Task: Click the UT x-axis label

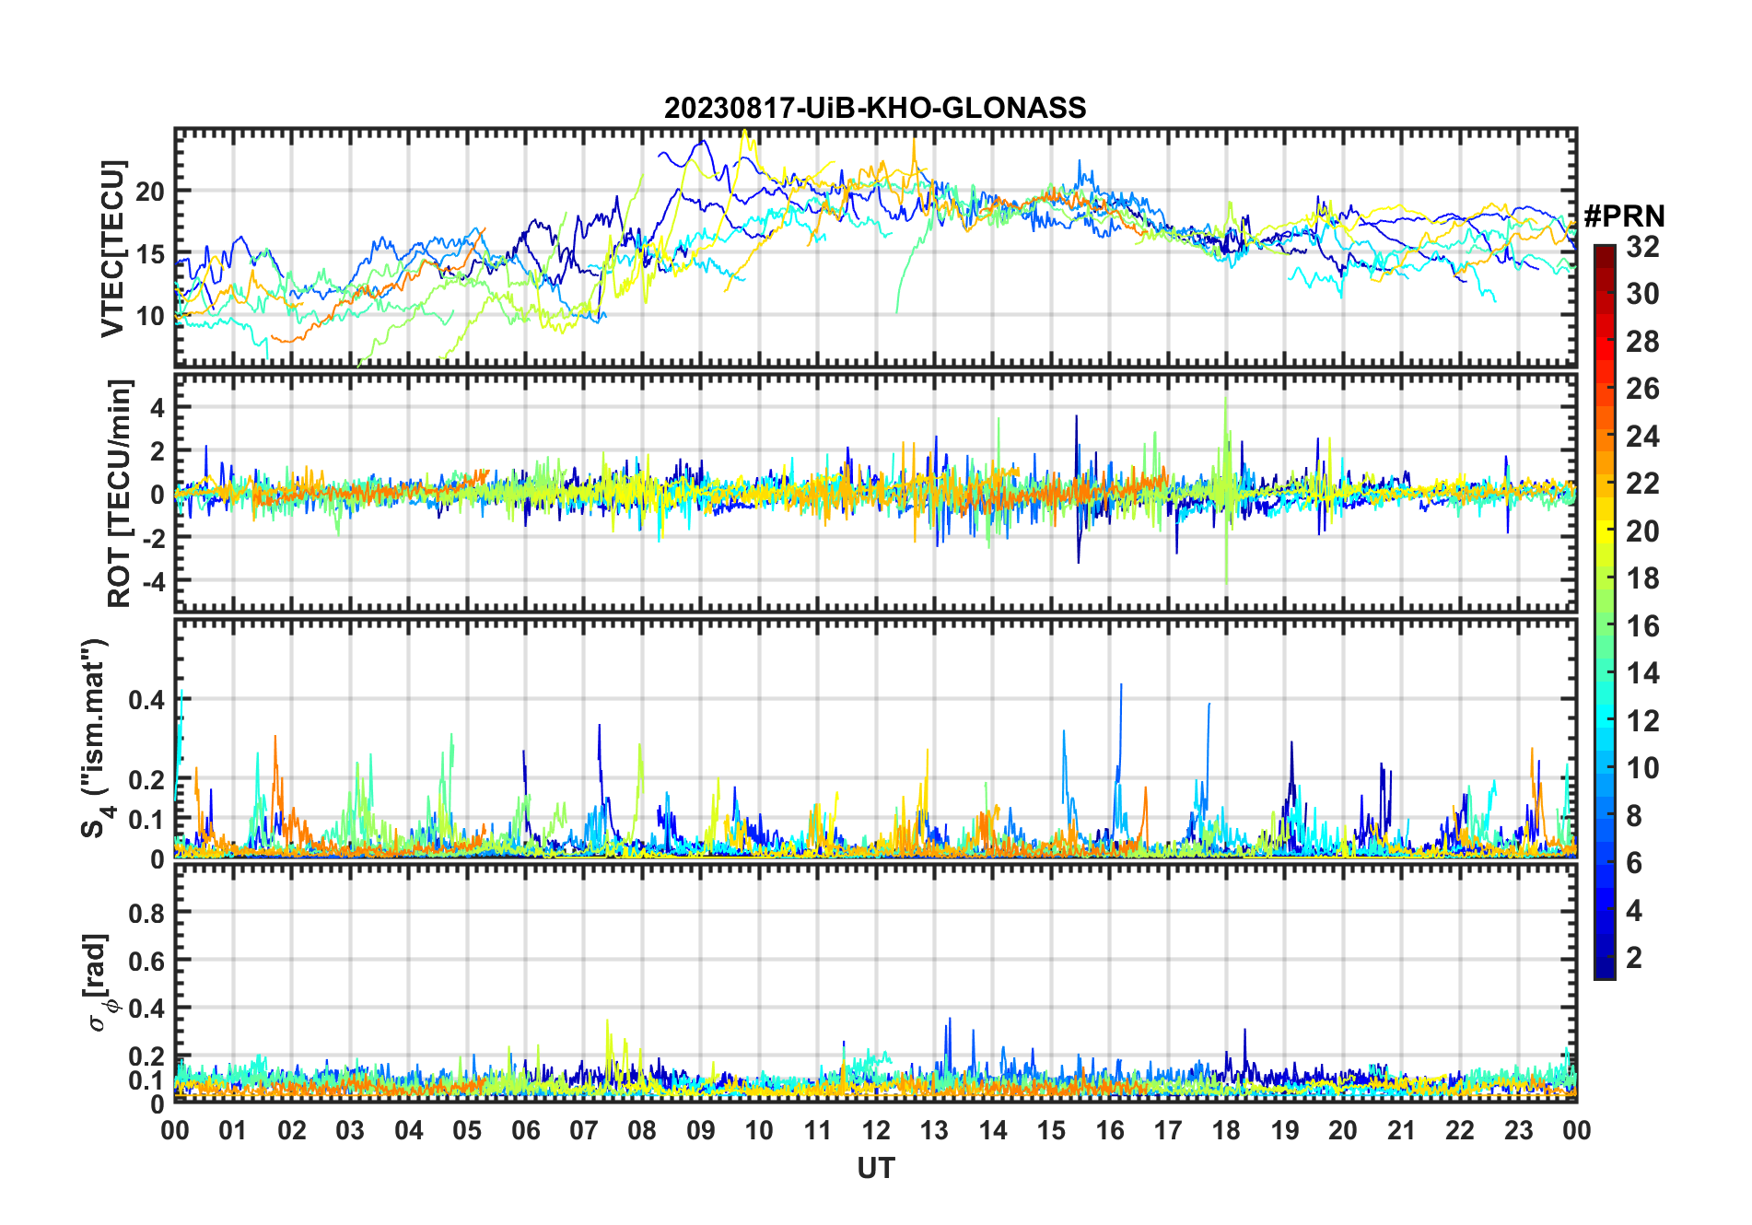Action: click(x=876, y=1169)
